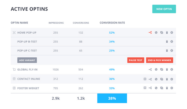Click the blue 38% total conversion box
The image size is (187, 109).
click(112, 98)
